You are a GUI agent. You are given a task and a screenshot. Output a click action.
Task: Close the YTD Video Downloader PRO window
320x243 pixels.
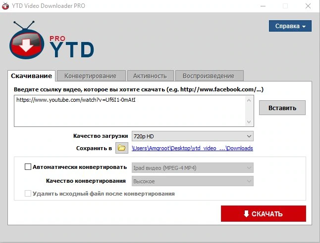[308, 6]
